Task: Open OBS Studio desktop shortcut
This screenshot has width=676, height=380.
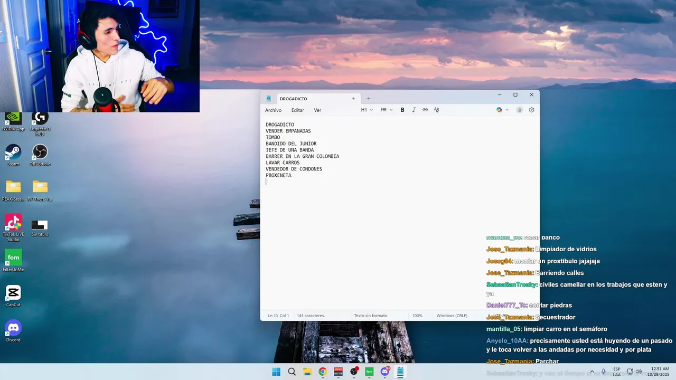Action: (x=40, y=155)
